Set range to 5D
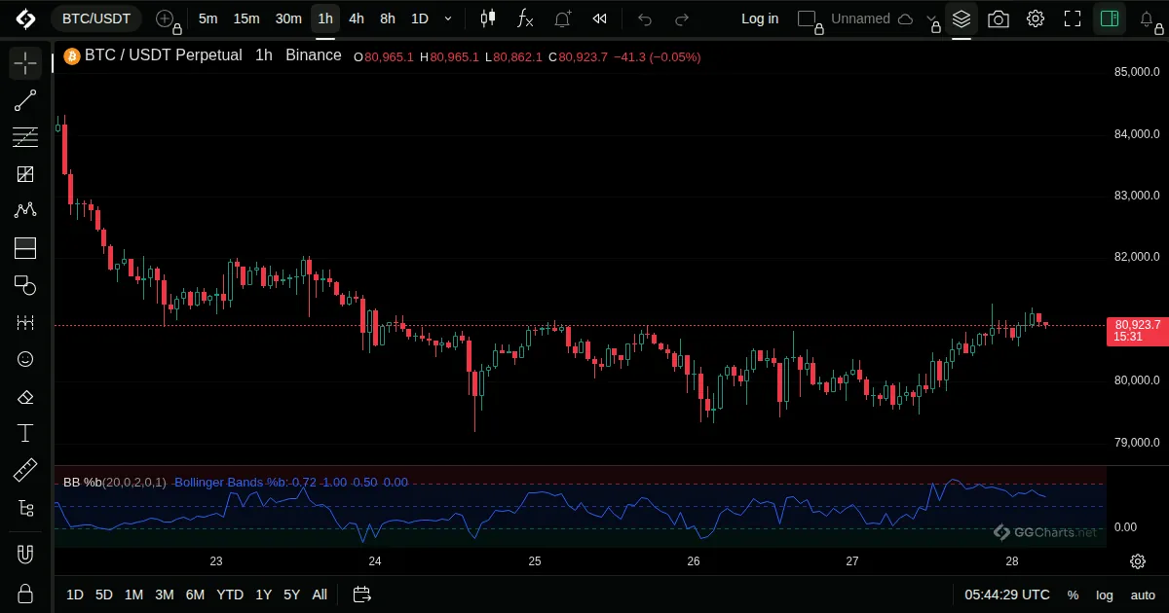 (x=104, y=595)
